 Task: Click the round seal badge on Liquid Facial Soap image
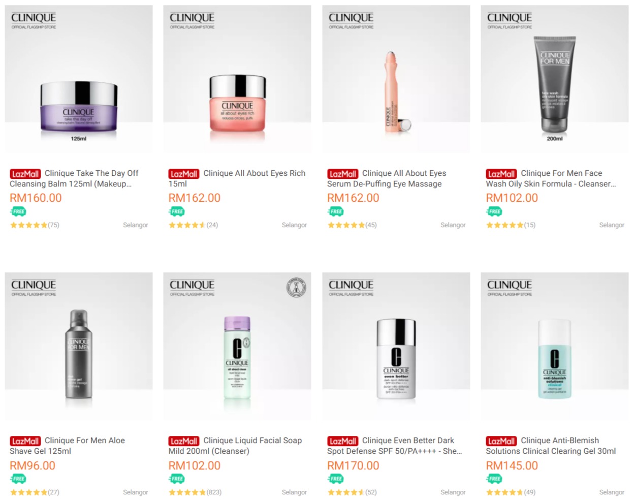296,288
